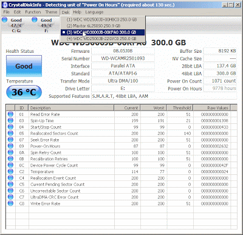
Task: Click the Current column header
Action: [x=127, y=108]
